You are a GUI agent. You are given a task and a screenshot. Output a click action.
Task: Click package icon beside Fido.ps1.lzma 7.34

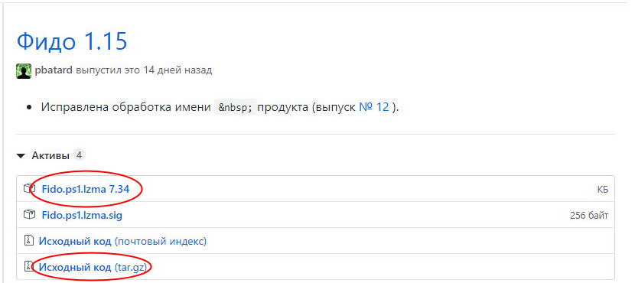28,189
